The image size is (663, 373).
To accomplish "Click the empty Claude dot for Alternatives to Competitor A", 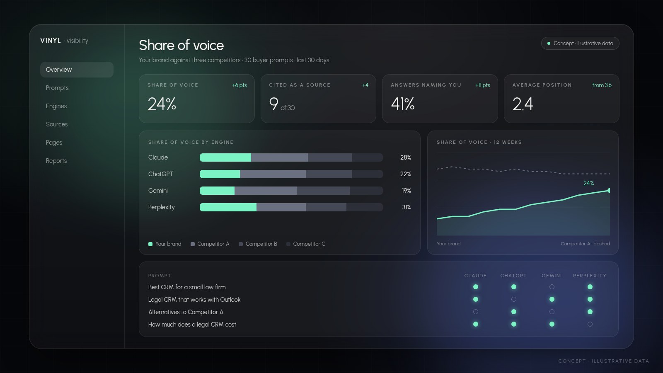I will click(x=476, y=312).
